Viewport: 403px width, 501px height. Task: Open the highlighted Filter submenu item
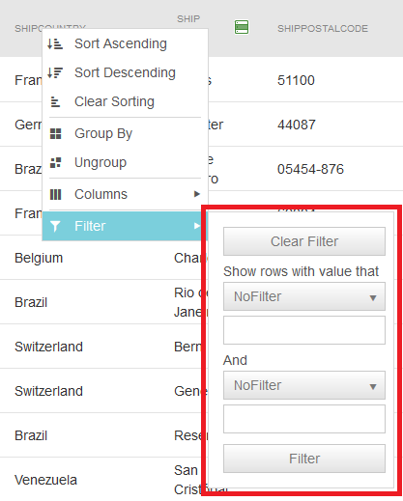125,226
